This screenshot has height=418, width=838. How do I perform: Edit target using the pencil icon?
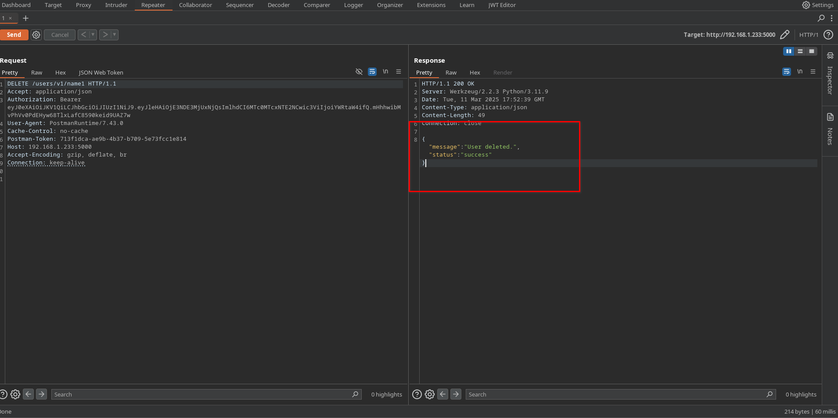[x=785, y=35]
